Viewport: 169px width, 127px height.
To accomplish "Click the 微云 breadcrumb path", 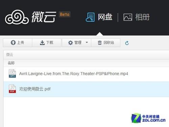I will point(9,55).
